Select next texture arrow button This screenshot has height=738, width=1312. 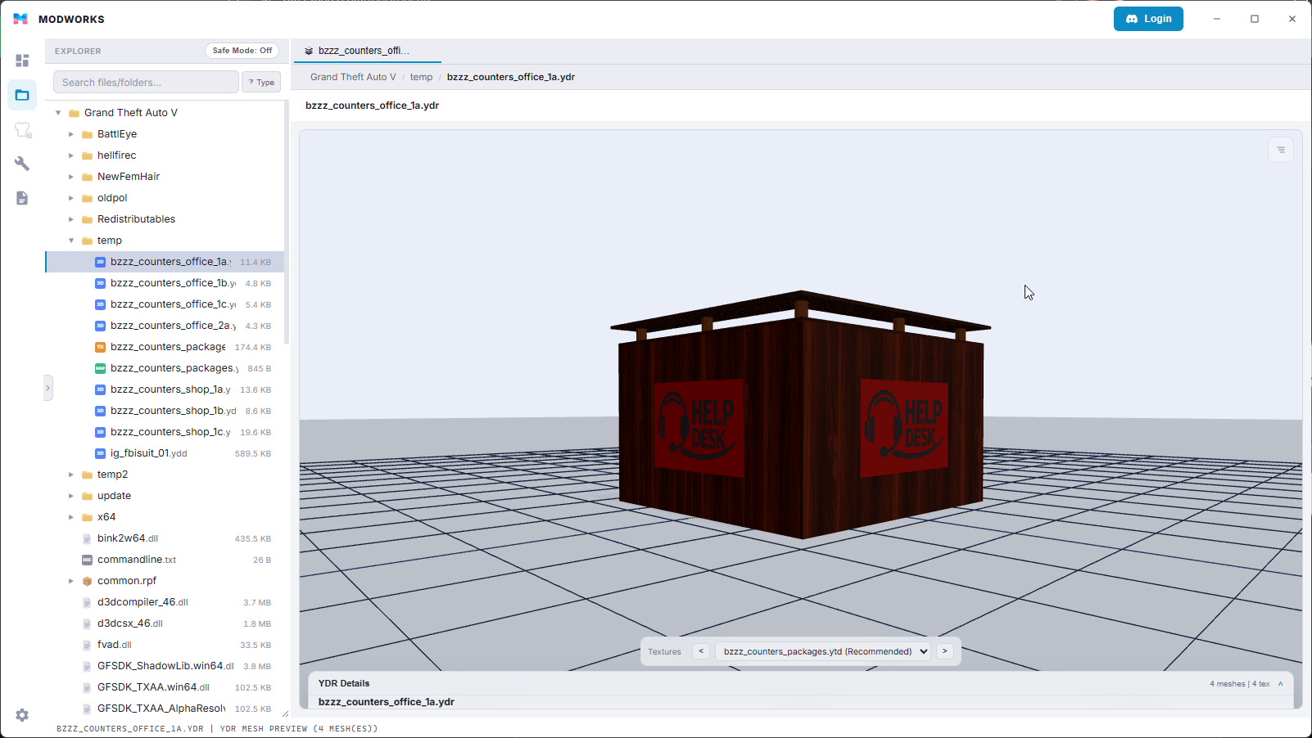tap(944, 651)
